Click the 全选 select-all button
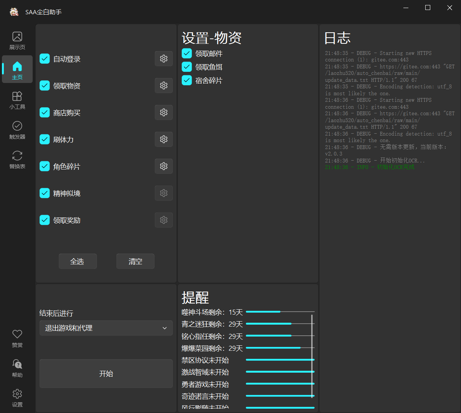The image size is (461, 413). 78,261
